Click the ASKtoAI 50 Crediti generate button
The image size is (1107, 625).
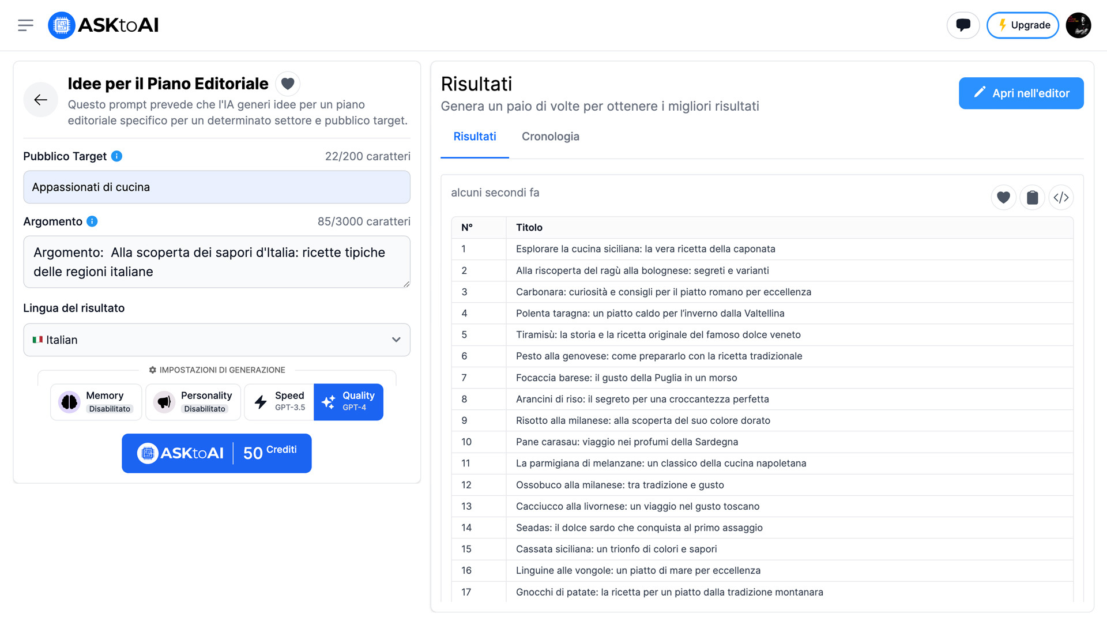[217, 453]
